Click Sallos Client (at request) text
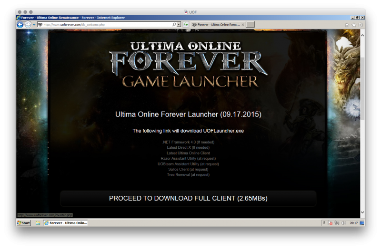The height and width of the screenshot is (249, 381). click(188, 169)
